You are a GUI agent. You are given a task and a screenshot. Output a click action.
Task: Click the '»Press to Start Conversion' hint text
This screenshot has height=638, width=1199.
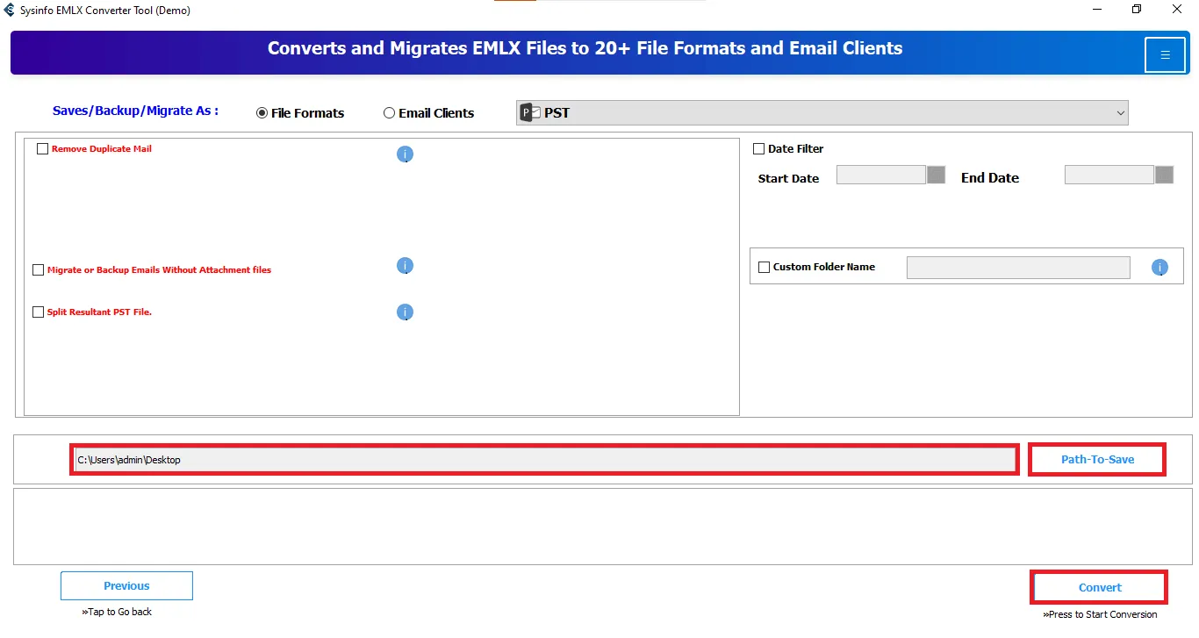pos(1100,614)
